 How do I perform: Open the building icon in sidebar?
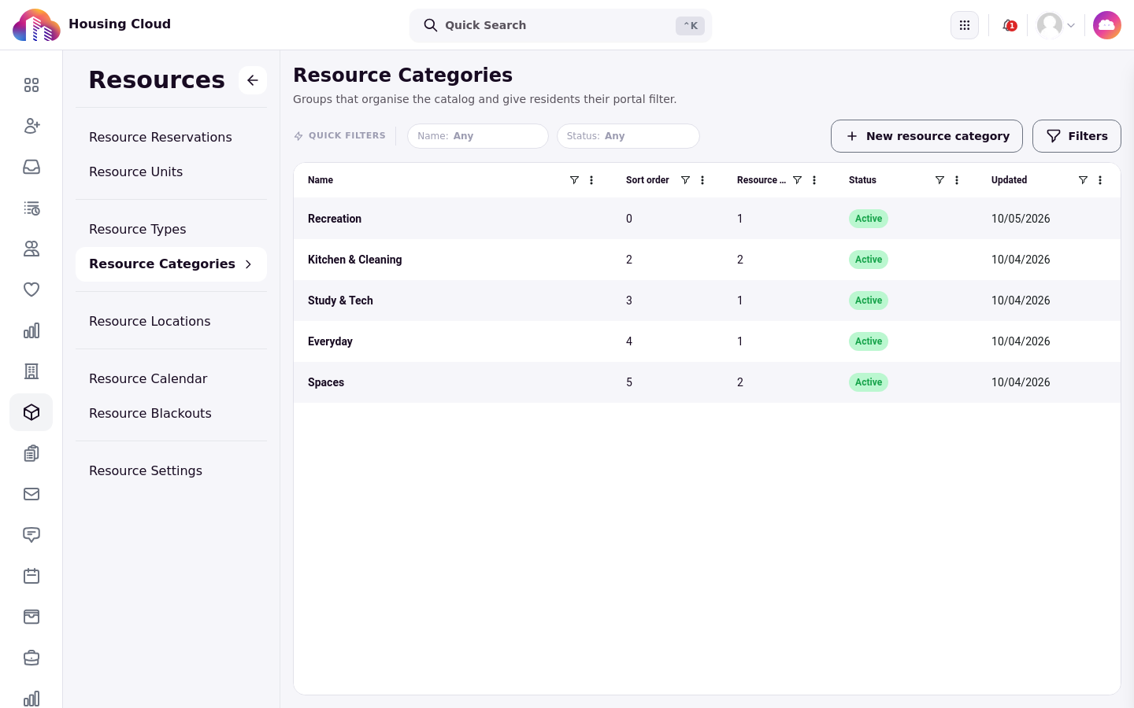(31, 371)
